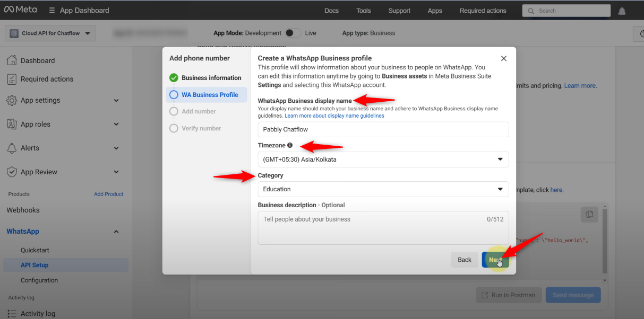This screenshot has height=319, width=644.
Task: Click the Timezone info icon
Action: coord(290,145)
